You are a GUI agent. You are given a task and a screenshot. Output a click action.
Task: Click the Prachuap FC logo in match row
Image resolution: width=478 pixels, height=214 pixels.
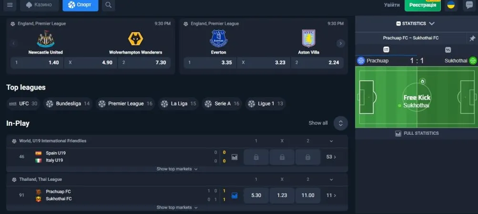tap(39, 192)
